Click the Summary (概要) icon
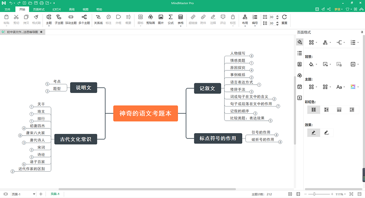The width and height of the screenshot is (365, 198). click(x=128, y=17)
